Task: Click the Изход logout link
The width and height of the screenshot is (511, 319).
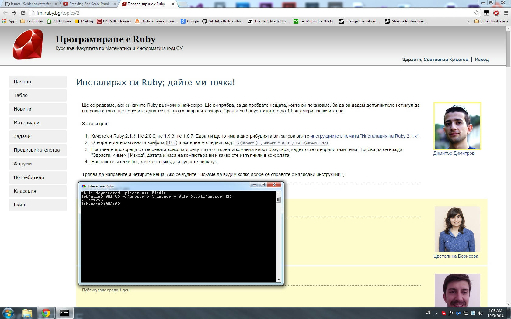Action: pyautogui.click(x=482, y=60)
